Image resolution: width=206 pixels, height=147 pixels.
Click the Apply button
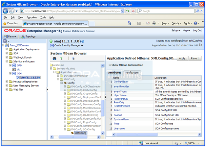coord(182,58)
